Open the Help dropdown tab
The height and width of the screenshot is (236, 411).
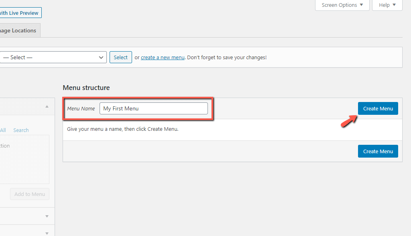pyautogui.click(x=387, y=5)
